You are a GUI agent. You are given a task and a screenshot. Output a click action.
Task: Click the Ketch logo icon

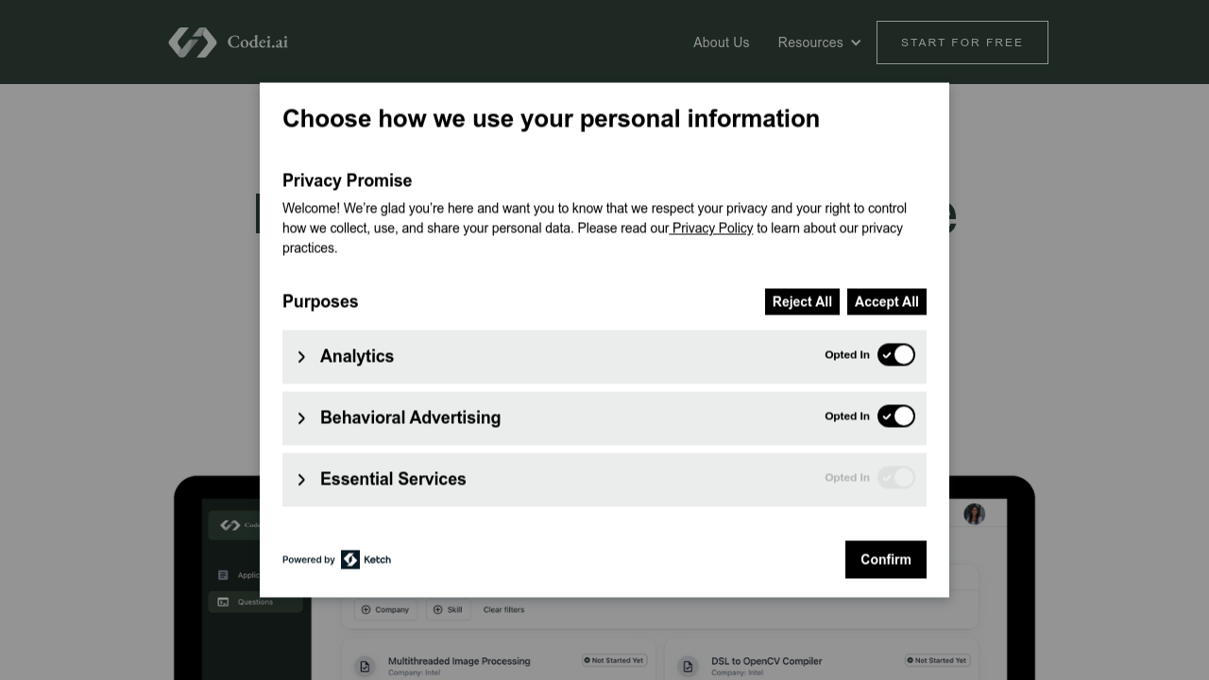click(x=350, y=559)
